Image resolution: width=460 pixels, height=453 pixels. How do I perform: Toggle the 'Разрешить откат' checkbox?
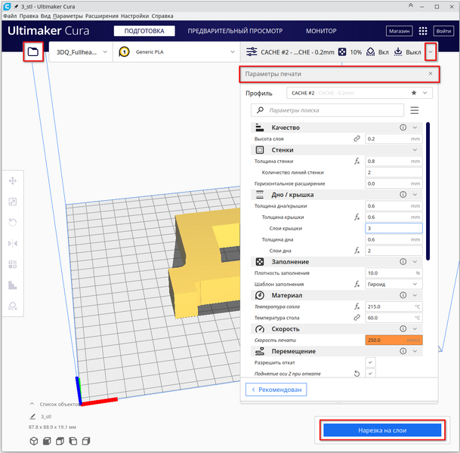(370, 362)
